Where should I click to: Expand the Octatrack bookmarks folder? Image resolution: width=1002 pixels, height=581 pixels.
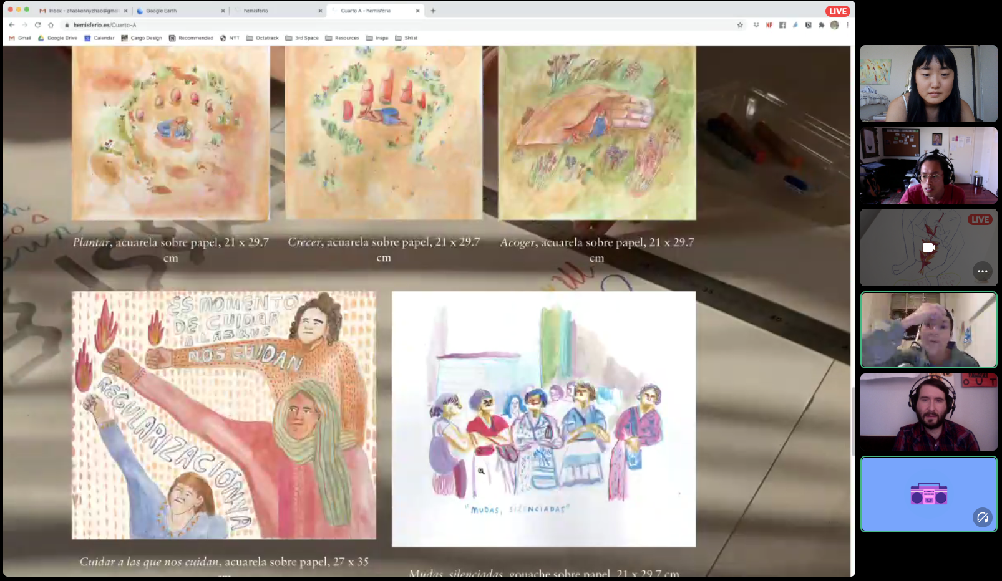coord(263,38)
